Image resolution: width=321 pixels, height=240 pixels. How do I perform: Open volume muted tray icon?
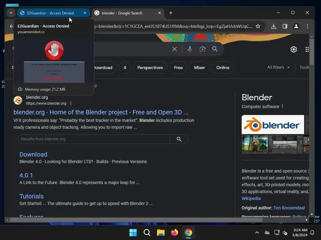pos(285,232)
